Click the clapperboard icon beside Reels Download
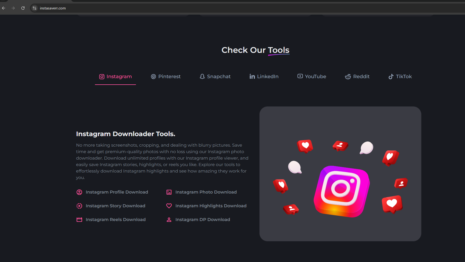Image resolution: width=465 pixels, height=262 pixels. 79,220
